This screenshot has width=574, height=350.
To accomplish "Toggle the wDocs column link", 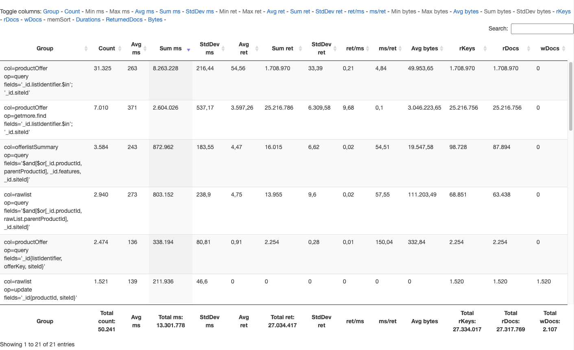I will 33,19.
